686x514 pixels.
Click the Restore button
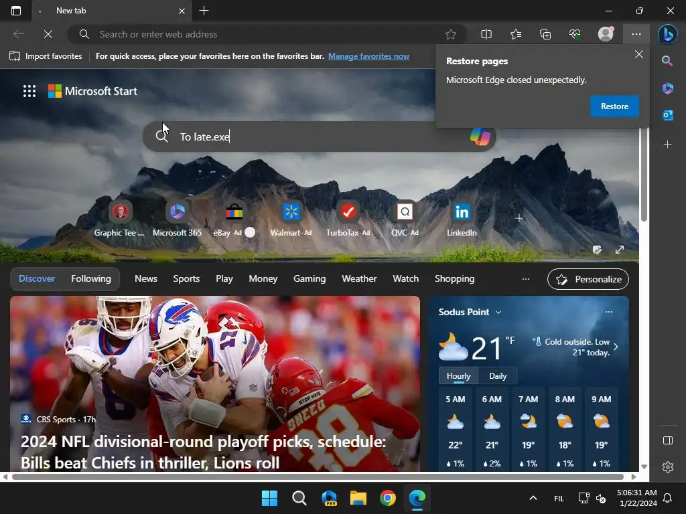614,106
